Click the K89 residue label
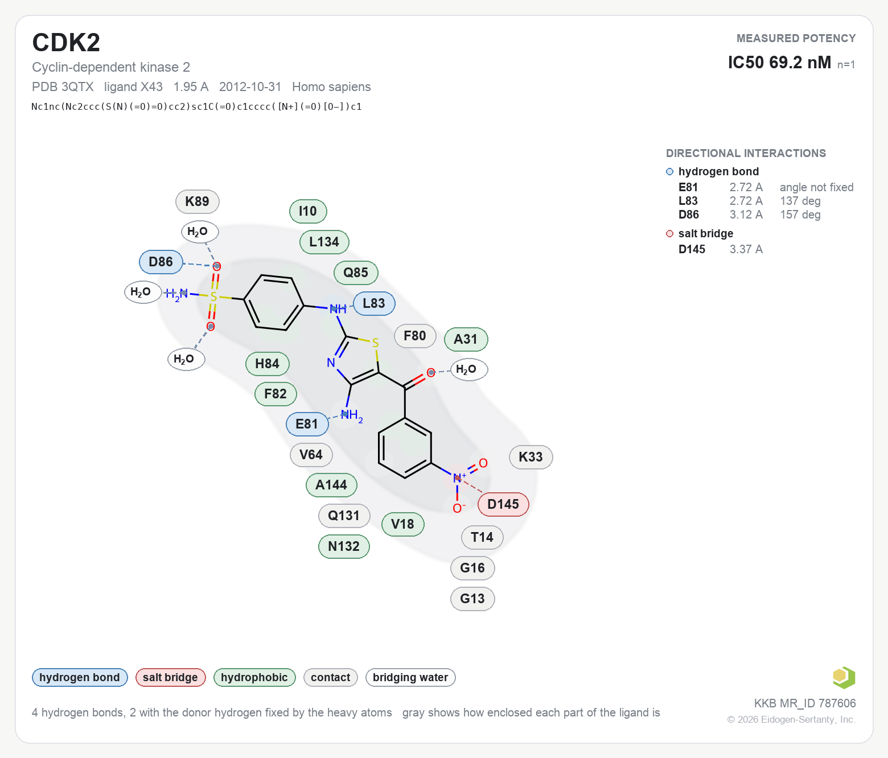This screenshot has width=888, height=758. point(198,201)
